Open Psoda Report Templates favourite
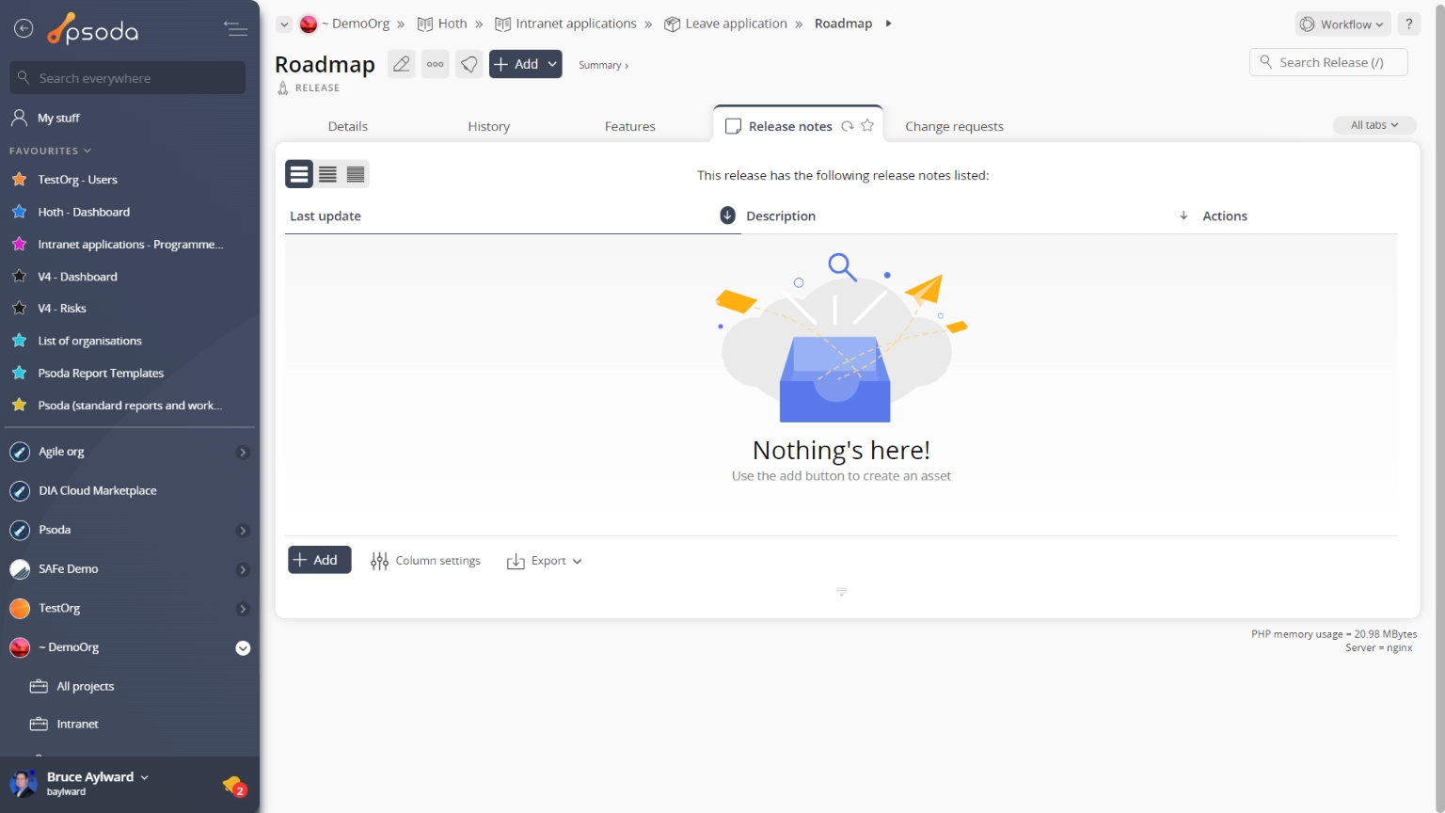The height and width of the screenshot is (813, 1445). (x=101, y=374)
